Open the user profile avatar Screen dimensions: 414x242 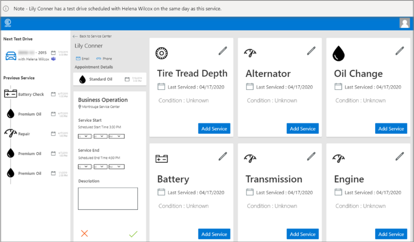pyautogui.click(x=404, y=23)
